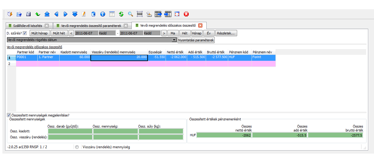Toggle Összesített mennyiségek megjelenítése checkbox
Screen dimensions: 374x156
[9, 115]
